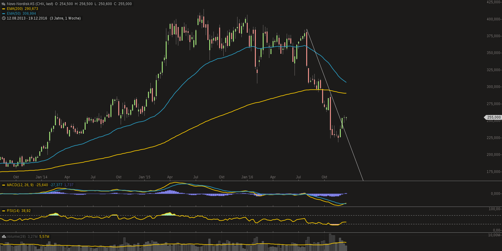Click the volume axis label 10,00M
The image size is (502, 251).
point(494,235)
